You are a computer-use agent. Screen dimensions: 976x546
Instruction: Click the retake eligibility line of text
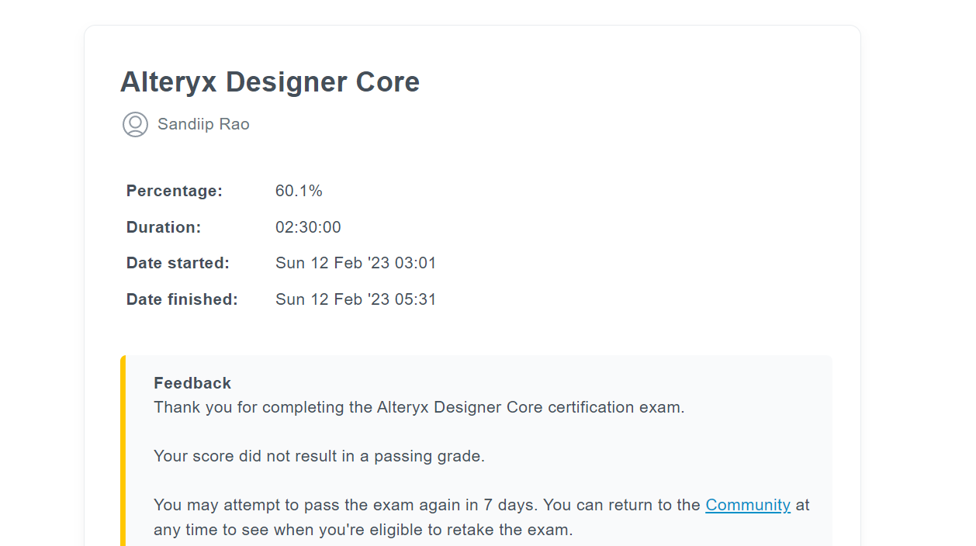[x=362, y=530]
